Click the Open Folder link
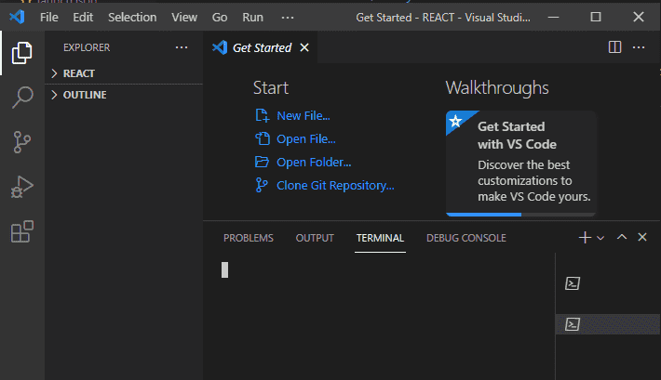The height and width of the screenshot is (380, 661). point(313,162)
